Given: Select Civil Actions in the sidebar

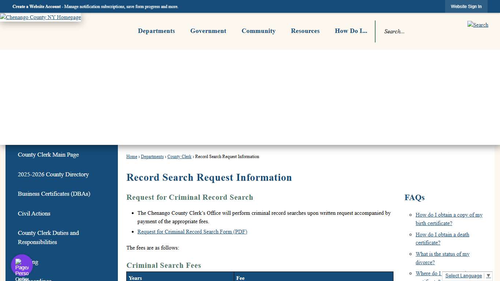Looking at the screenshot, I should pyautogui.click(x=34, y=214).
